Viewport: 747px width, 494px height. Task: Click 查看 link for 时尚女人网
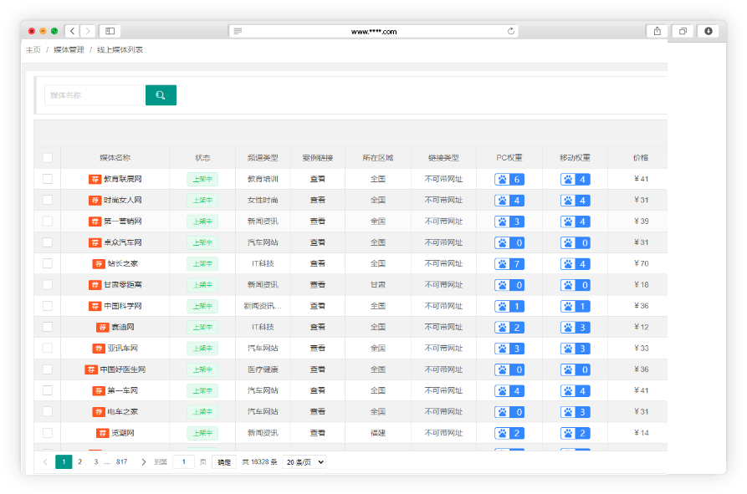coord(318,201)
